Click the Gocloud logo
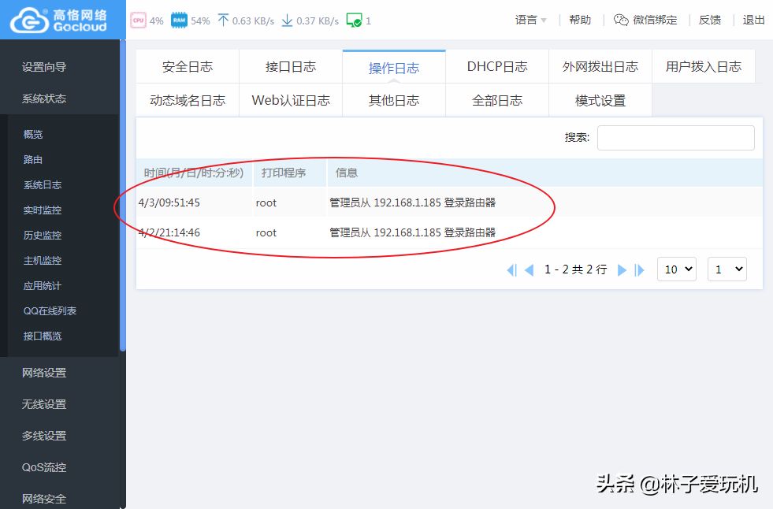 coord(58,20)
